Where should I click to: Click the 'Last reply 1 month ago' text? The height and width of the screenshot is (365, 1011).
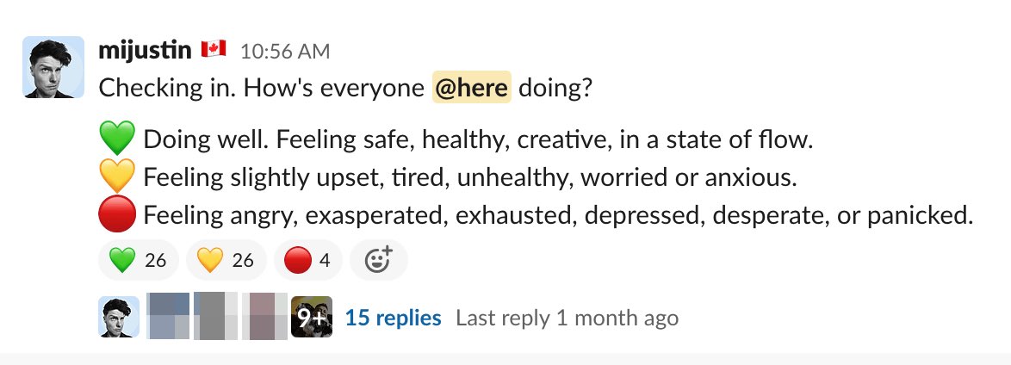(x=567, y=318)
